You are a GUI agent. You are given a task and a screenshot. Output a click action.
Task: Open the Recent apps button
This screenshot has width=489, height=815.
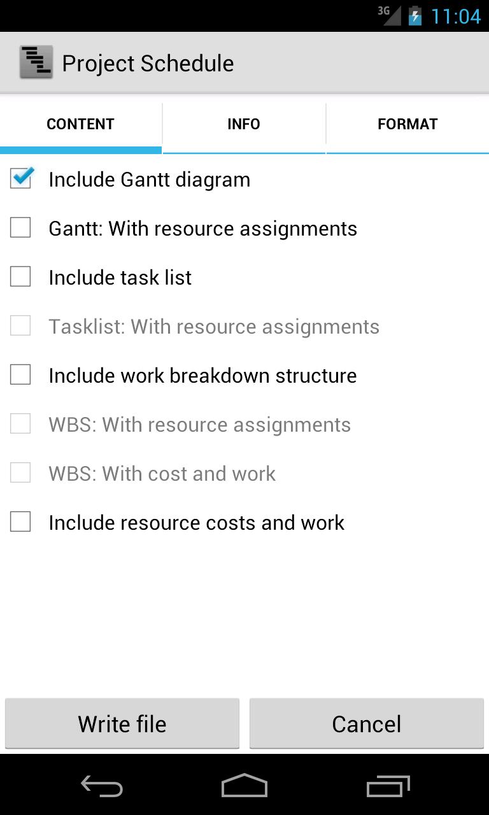click(x=388, y=786)
